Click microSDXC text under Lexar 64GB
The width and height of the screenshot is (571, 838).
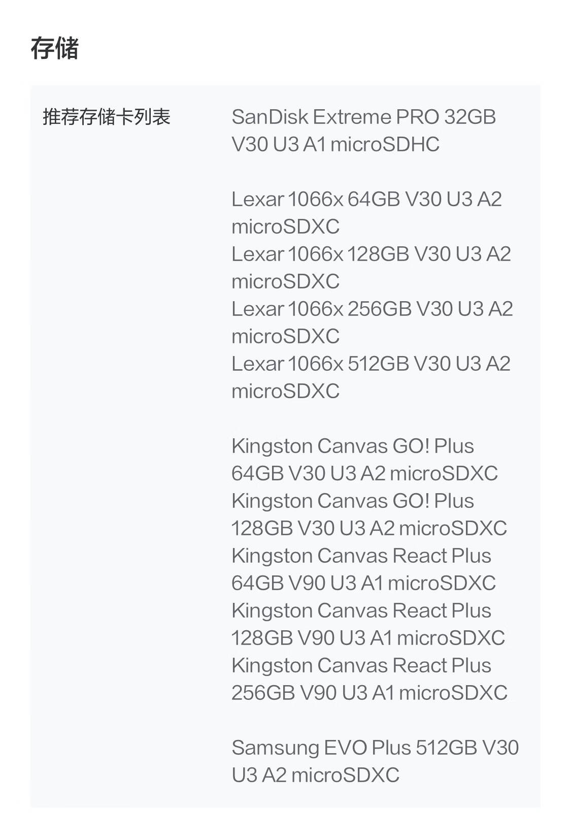click(285, 227)
